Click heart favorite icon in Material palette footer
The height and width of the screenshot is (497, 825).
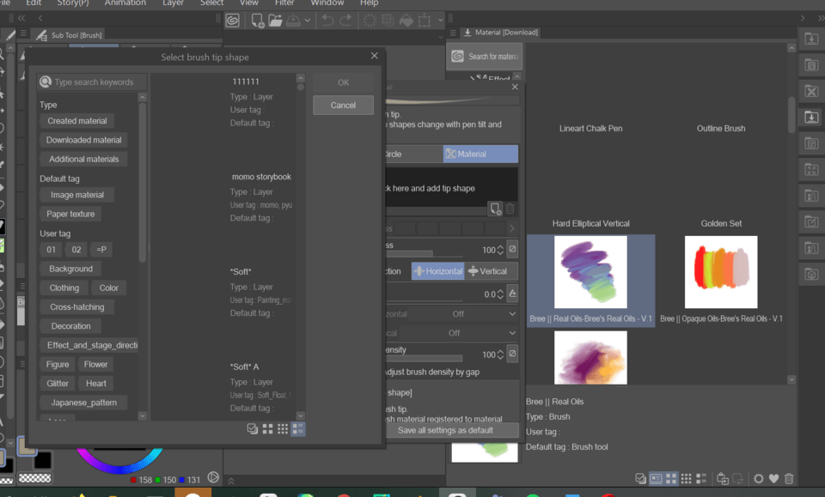(x=773, y=479)
